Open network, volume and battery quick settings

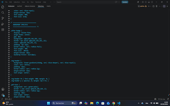coord(154,103)
